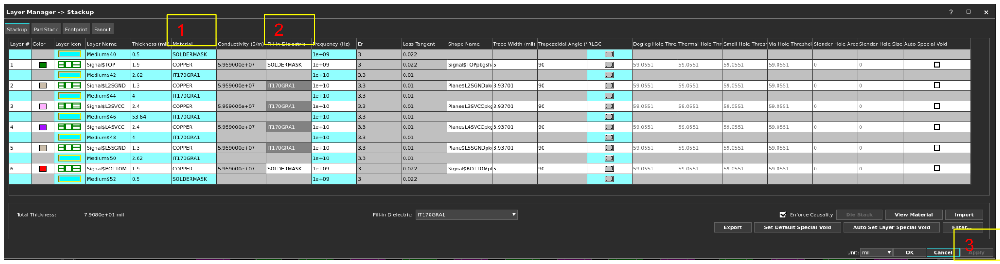Click the purple color swatch of Signal$L4SVCC

43,127
